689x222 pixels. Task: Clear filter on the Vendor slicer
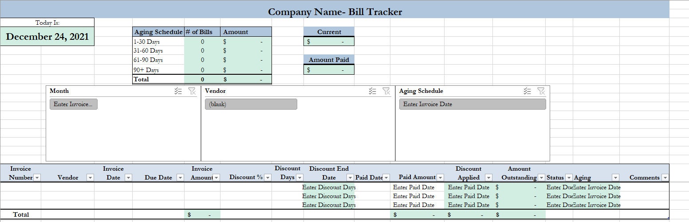tap(386, 91)
